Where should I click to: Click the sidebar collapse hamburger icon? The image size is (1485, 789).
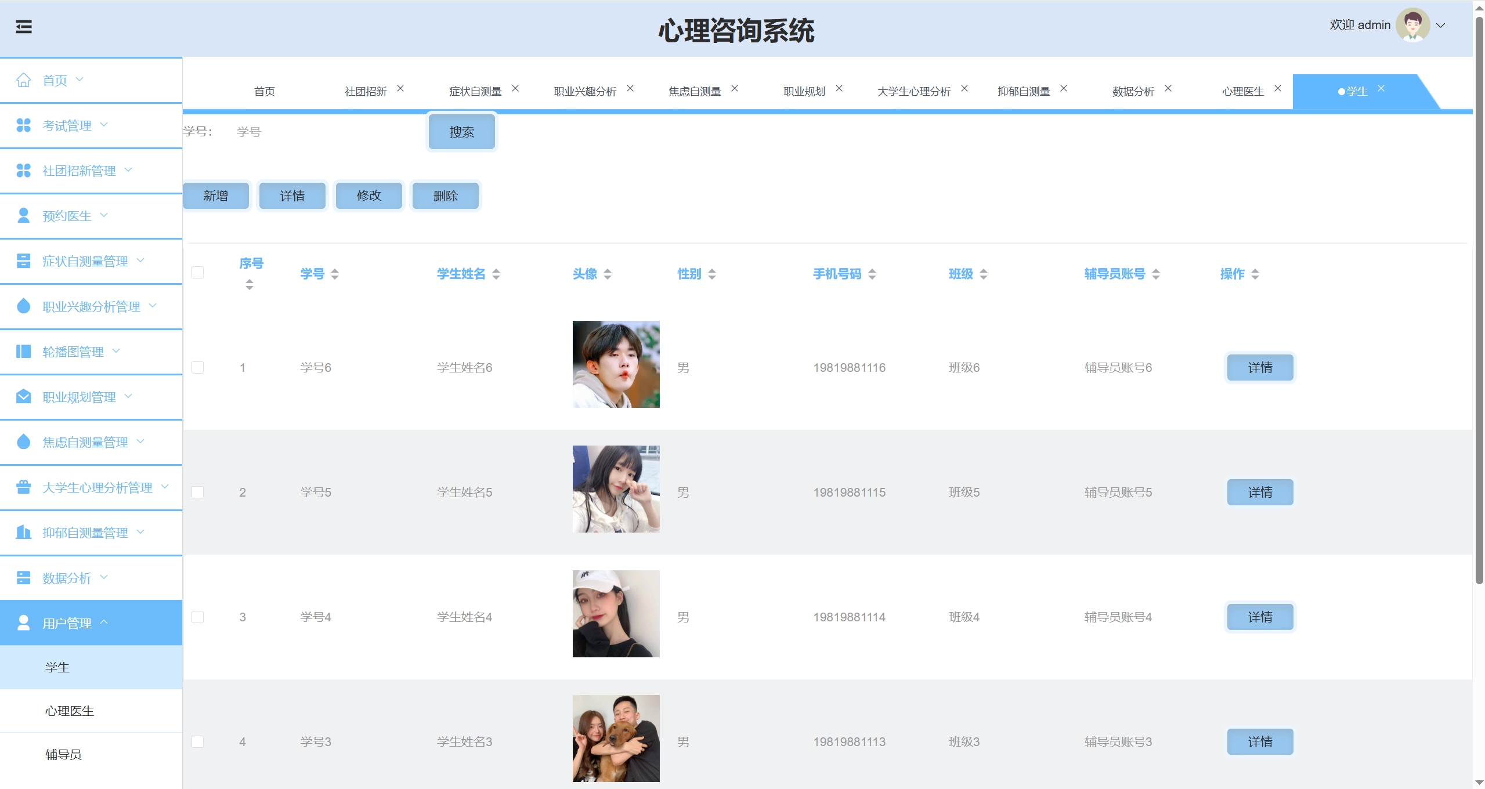pos(24,27)
